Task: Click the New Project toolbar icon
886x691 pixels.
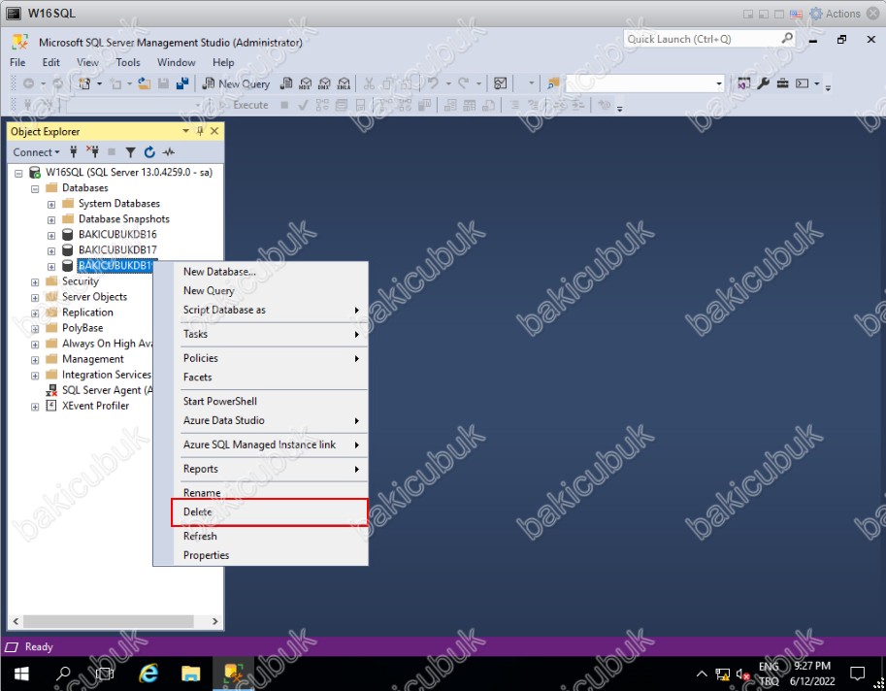Action: [84, 83]
